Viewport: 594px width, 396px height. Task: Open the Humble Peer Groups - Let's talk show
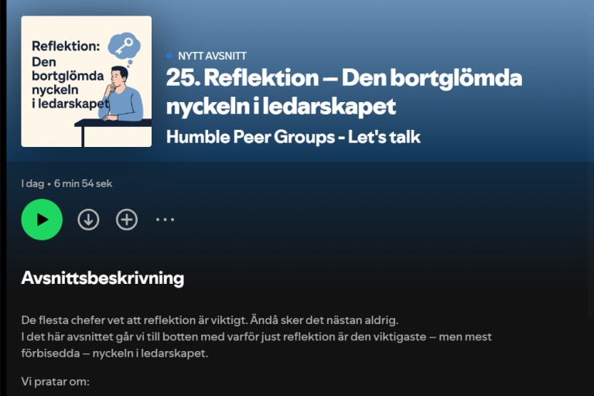293,137
